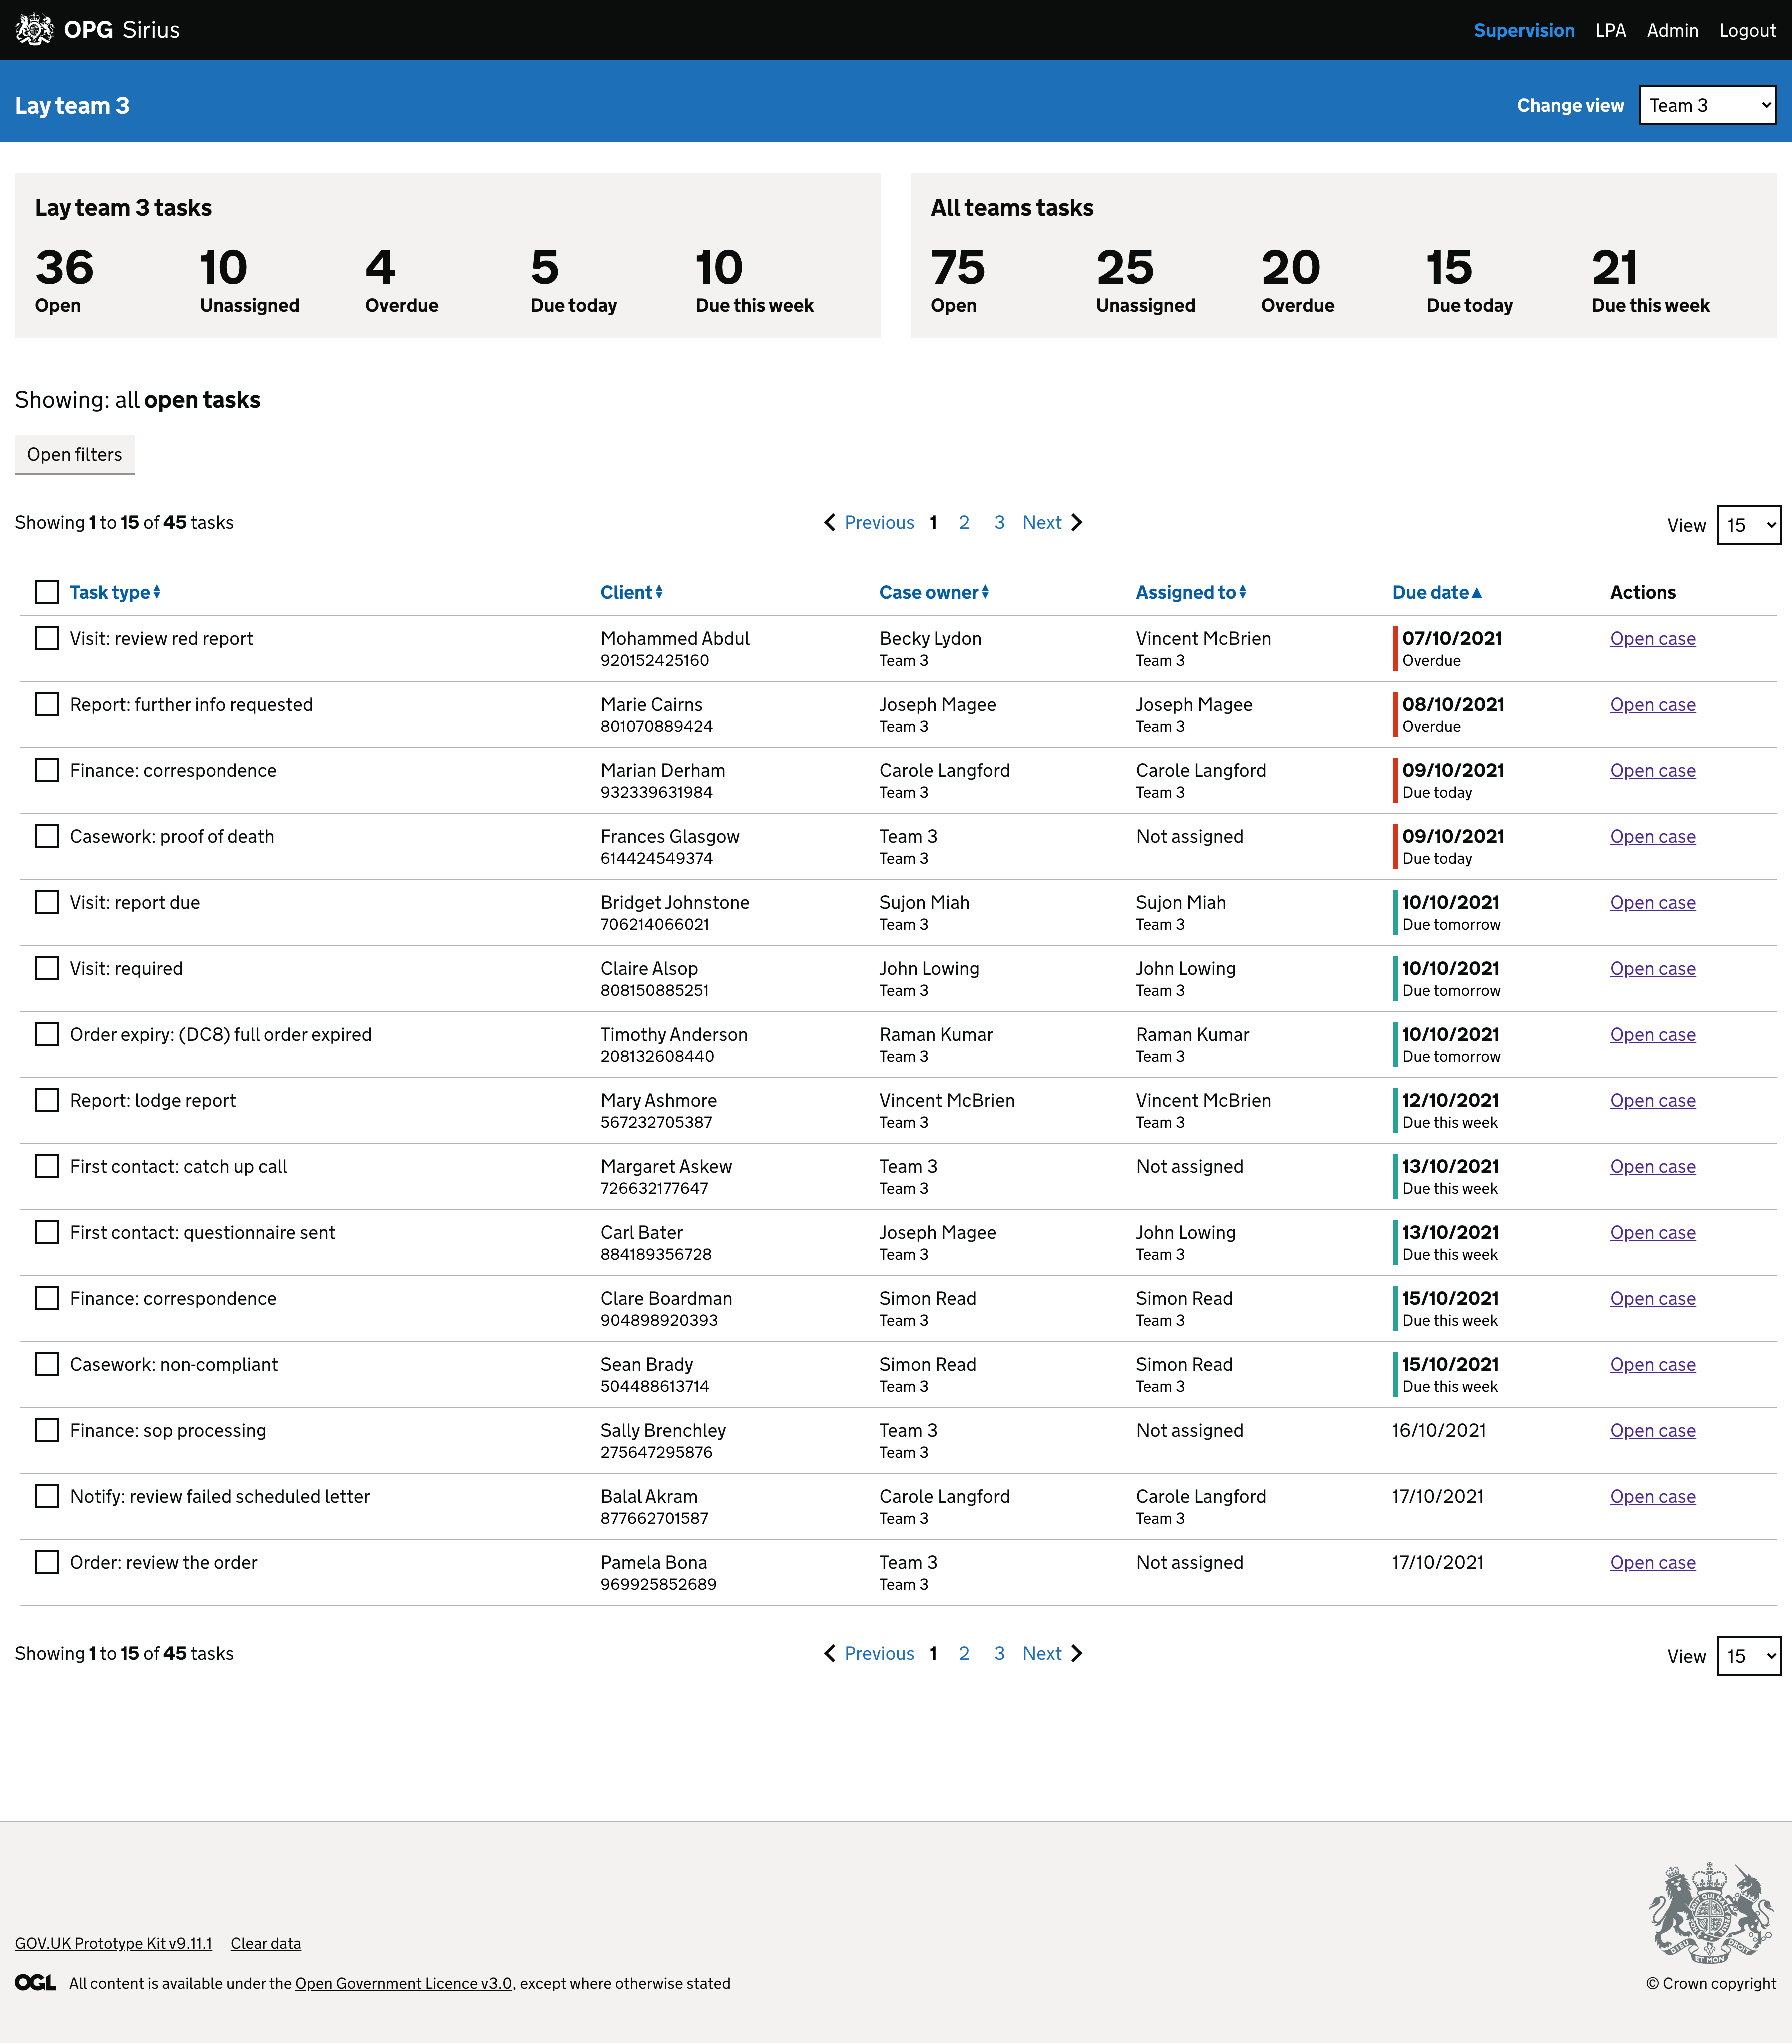The height and width of the screenshot is (2044, 1792).
Task: Open case for Frances Glasgow
Action: (x=1653, y=837)
